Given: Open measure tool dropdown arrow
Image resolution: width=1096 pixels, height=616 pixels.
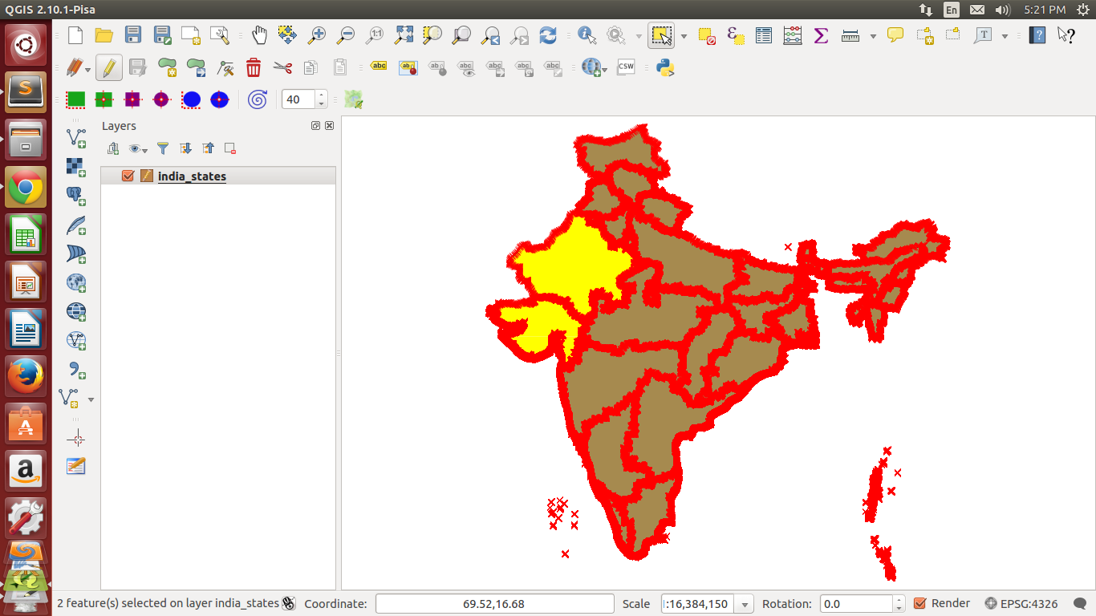Looking at the screenshot, I should tap(873, 36).
